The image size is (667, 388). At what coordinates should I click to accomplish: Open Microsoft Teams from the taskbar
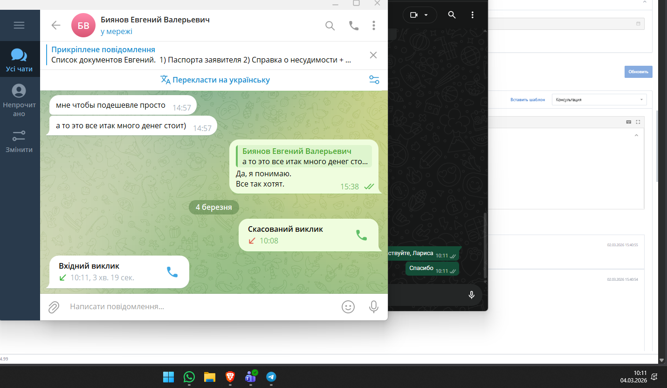coord(251,377)
